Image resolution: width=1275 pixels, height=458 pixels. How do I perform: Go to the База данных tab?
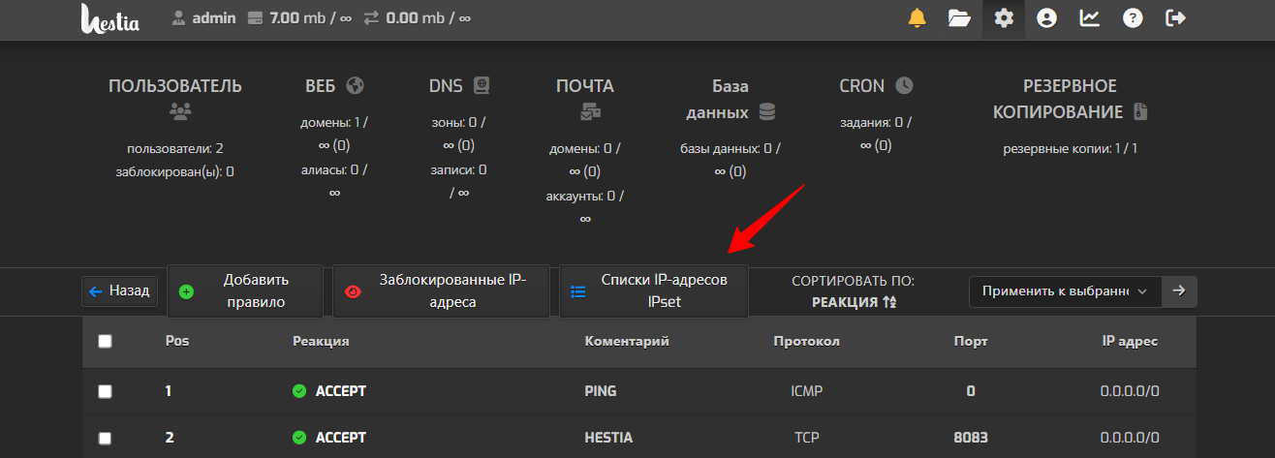[731, 100]
